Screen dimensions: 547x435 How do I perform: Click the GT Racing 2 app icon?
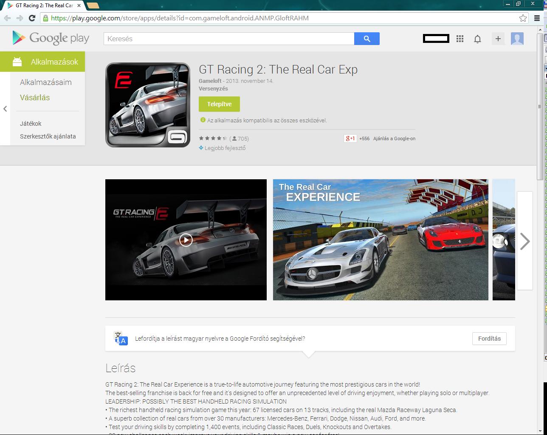click(148, 105)
